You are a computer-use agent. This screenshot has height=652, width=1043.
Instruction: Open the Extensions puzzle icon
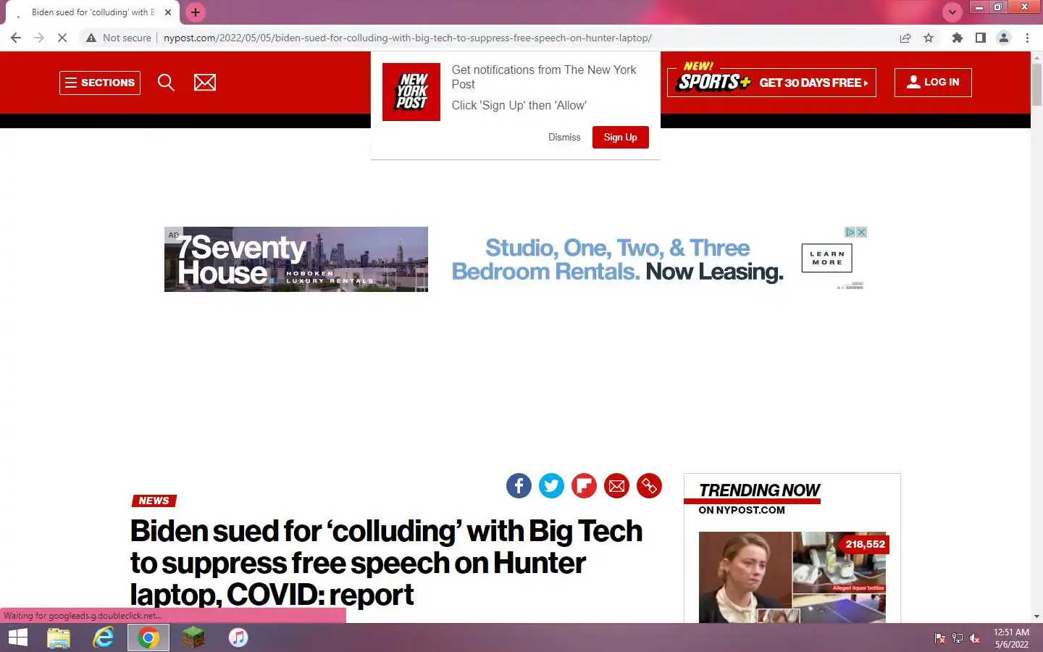tap(958, 38)
